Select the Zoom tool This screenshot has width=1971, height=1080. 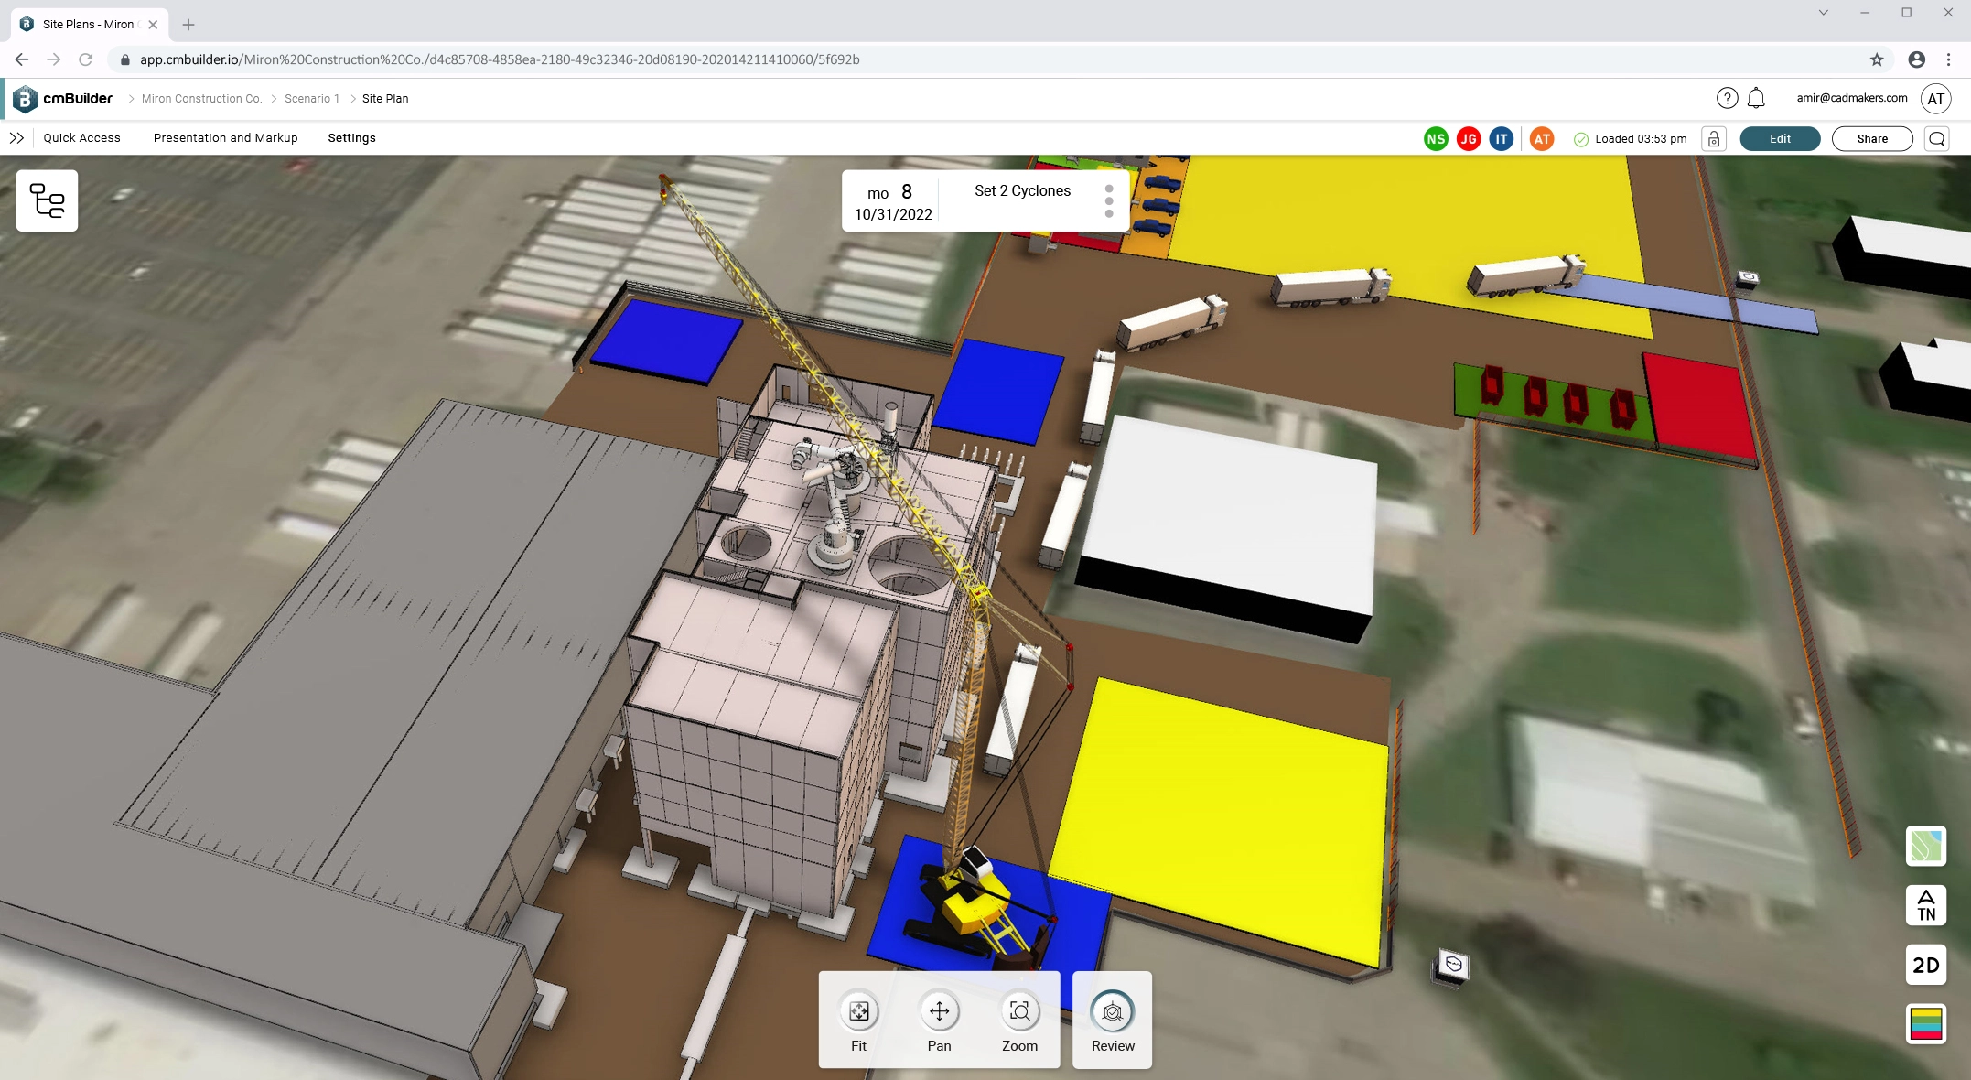pyautogui.click(x=1019, y=1013)
